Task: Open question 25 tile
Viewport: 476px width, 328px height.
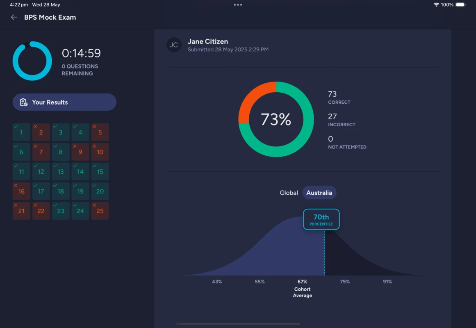Action: pyautogui.click(x=100, y=211)
